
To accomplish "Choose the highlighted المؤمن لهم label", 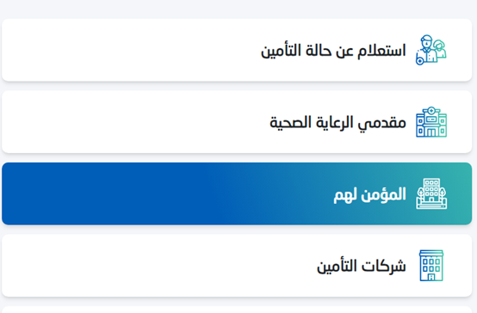I will (369, 194).
